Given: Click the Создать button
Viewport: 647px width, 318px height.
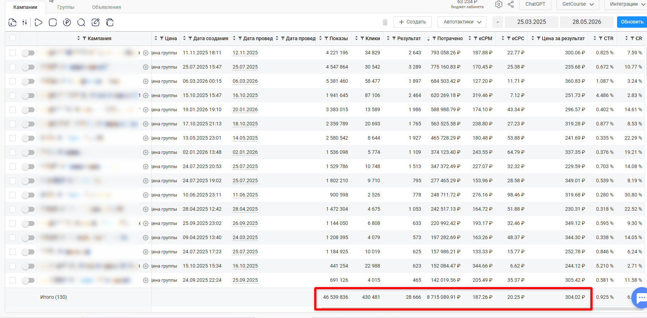Looking at the screenshot, I should 413,22.
